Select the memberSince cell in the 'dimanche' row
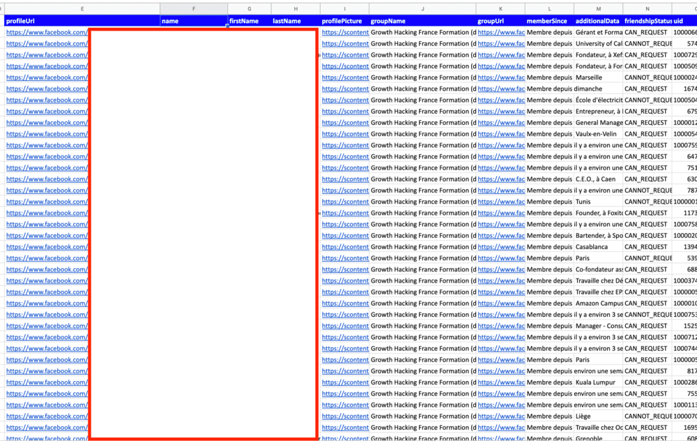The image size is (697, 441). point(549,89)
